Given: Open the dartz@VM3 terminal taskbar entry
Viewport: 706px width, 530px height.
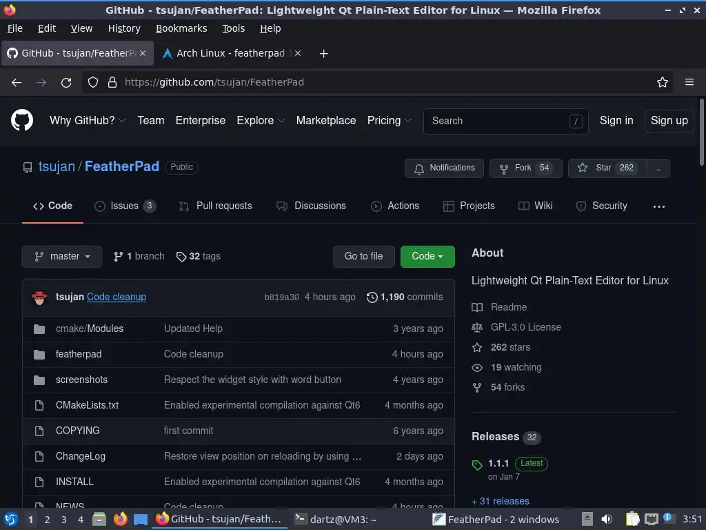Looking at the screenshot, I should click(336, 520).
